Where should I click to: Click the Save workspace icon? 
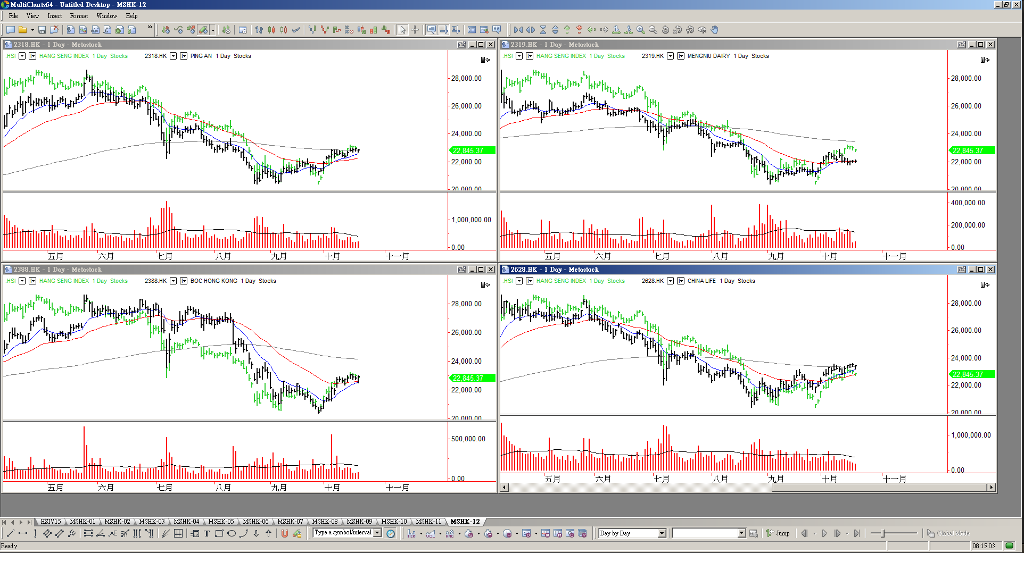point(42,30)
